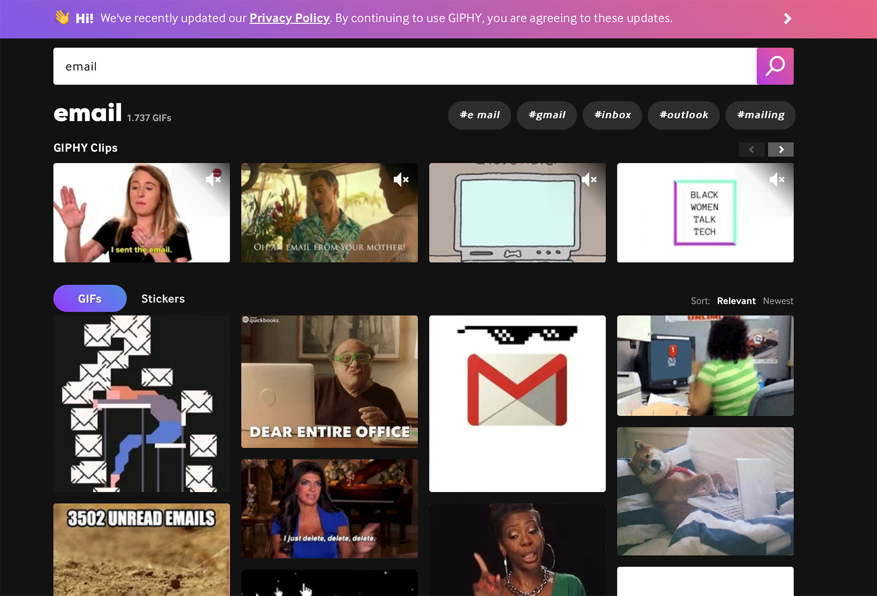The width and height of the screenshot is (877, 596).
Task: Open the Privacy Policy link
Action: [x=289, y=18]
